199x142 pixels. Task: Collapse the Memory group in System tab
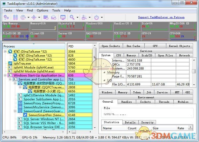click(x=104, y=72)
